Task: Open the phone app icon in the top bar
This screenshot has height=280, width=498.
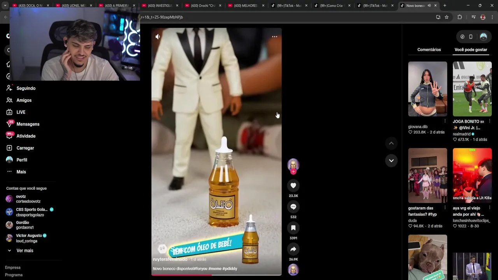Action: tap(471, 37)
